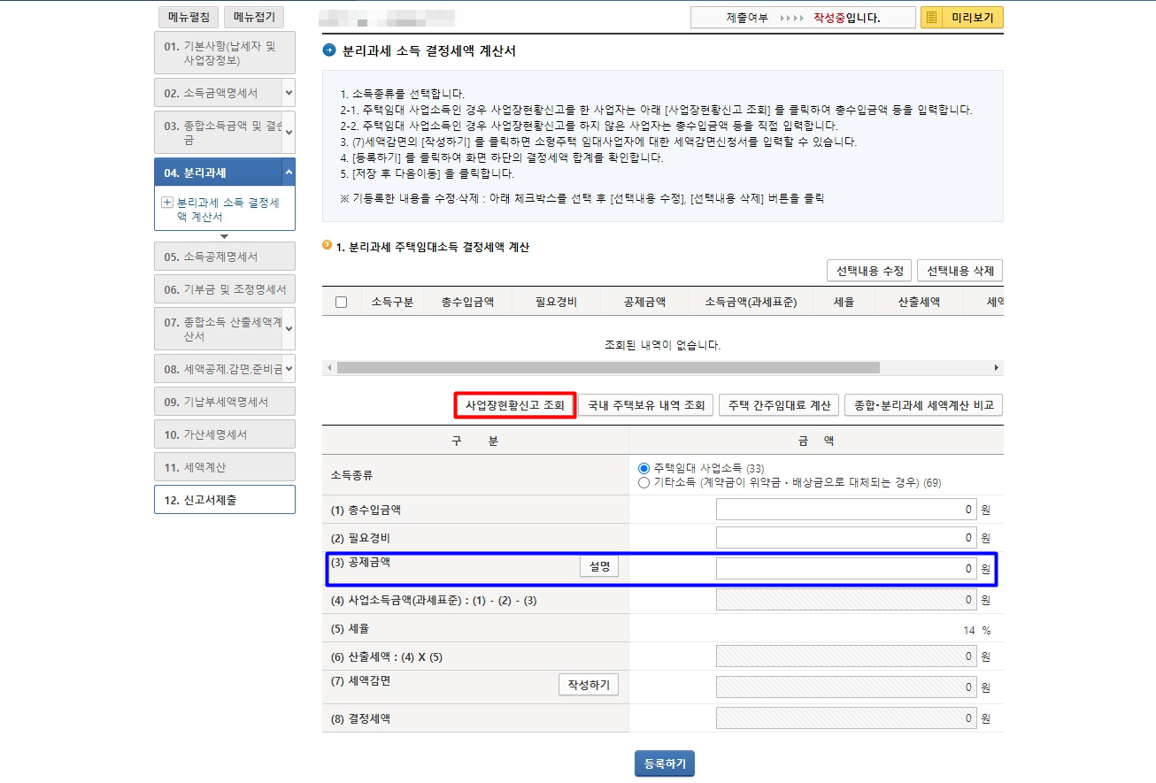Click 작성하기 next to 세액감면
The image size is (1156, 783).
[588, 685]
